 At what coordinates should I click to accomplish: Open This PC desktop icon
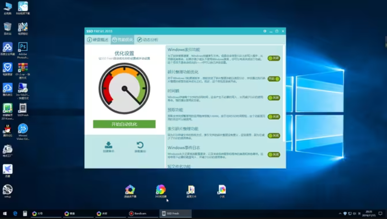click(7, 8)
